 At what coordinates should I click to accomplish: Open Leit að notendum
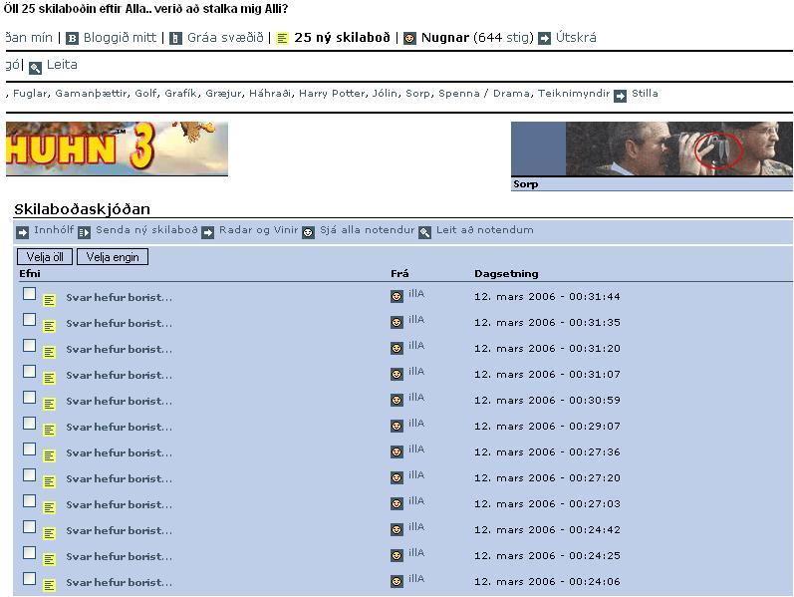point(484,230)
